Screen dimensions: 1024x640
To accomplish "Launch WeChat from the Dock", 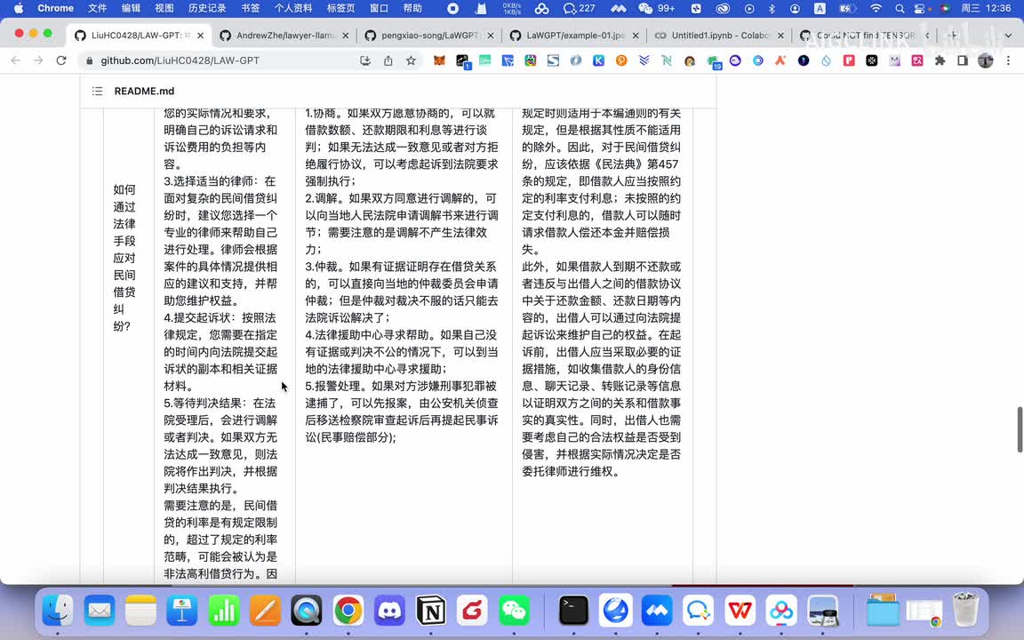I will pos(514,611).
